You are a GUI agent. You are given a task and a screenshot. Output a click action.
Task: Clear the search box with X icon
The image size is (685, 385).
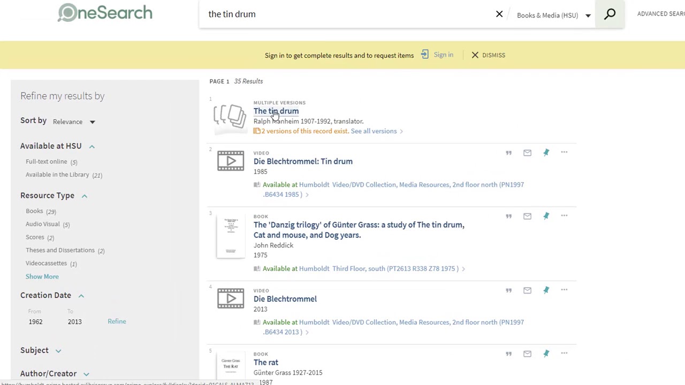[x=499, y=14]
